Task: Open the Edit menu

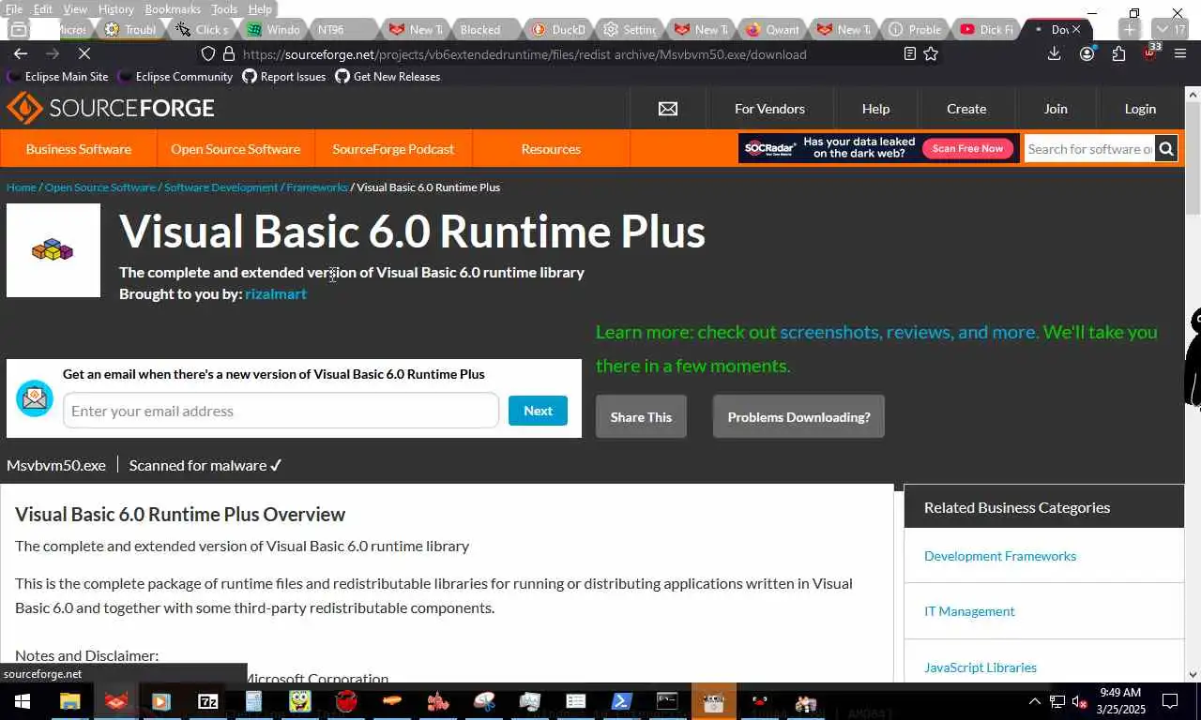Action: click(x=43, y=8)
